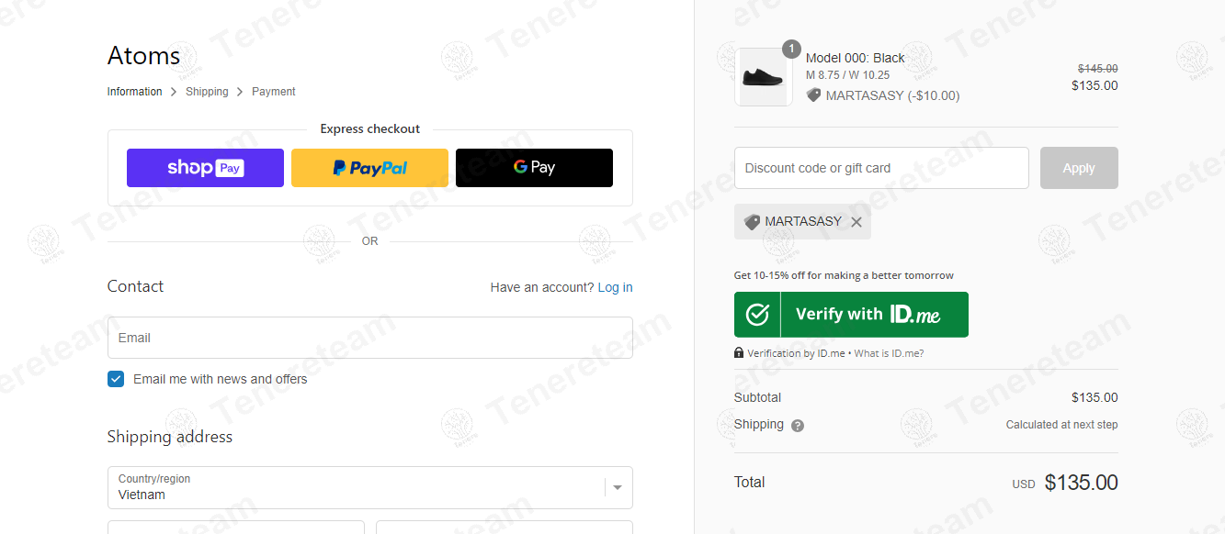Open the Vietnam country selector
The image size is (1225, 534).
370,487
